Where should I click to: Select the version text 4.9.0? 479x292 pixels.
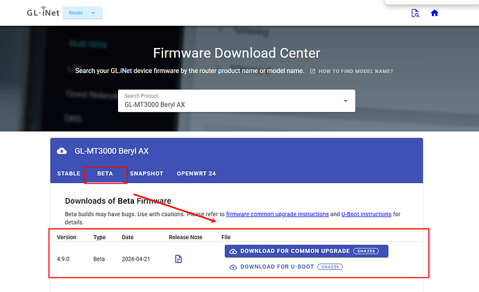click(63, 259)
